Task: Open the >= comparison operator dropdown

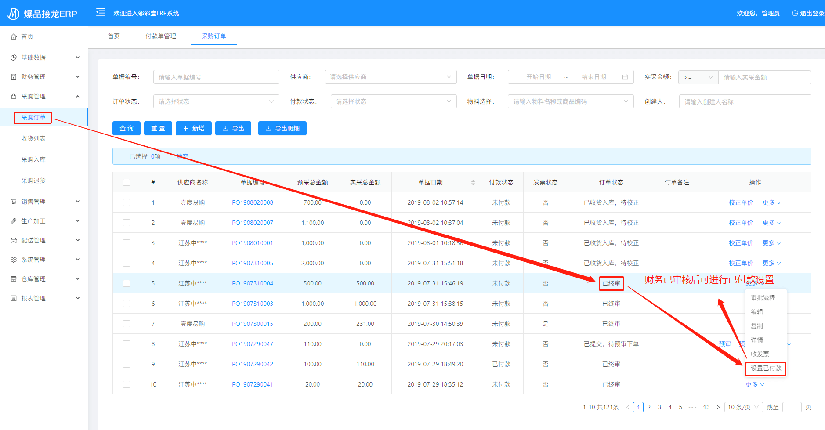Action: pos(698,77)
